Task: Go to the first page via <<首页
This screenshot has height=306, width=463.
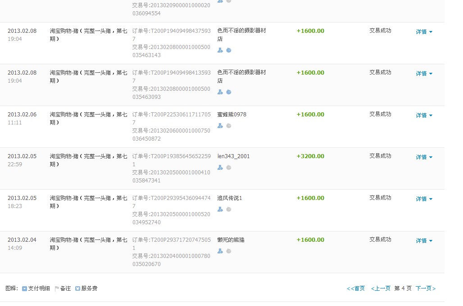Action: [356, 288]
